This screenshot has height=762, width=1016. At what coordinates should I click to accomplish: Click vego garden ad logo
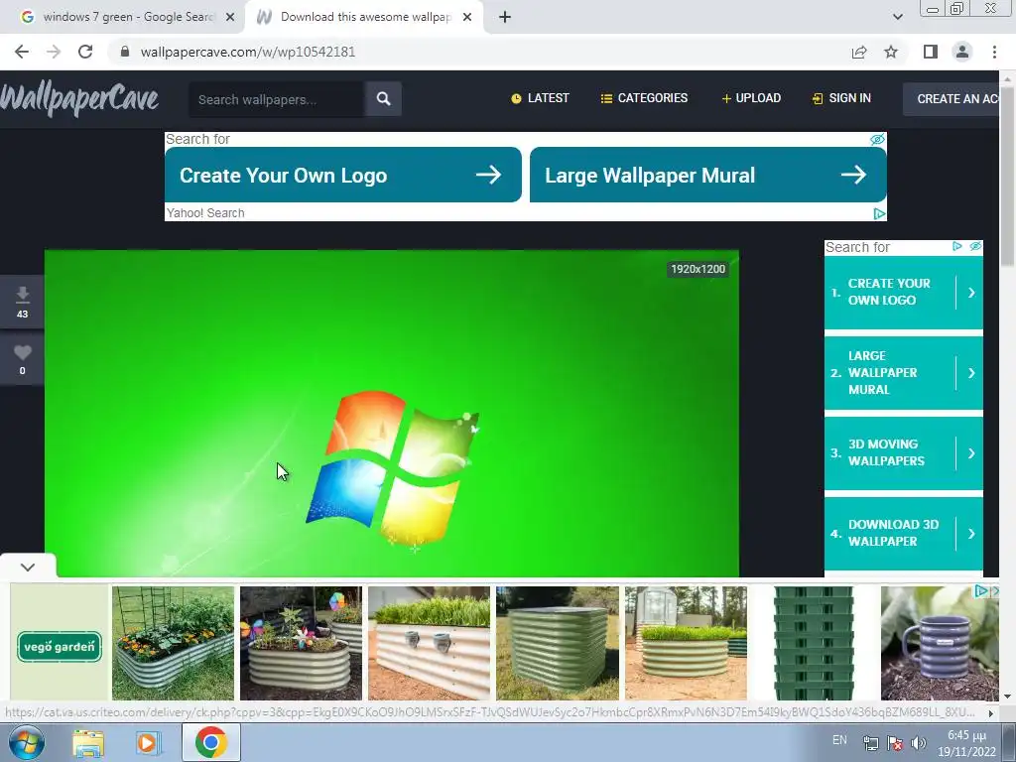coord(59,647)
